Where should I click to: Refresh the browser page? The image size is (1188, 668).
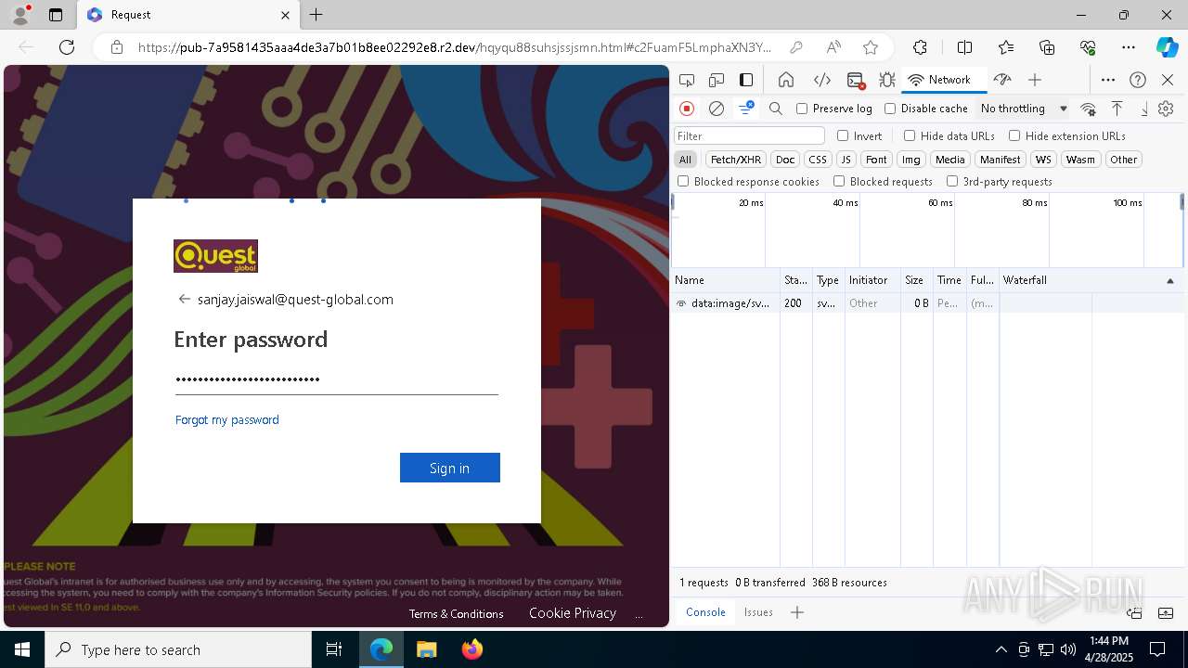coord(67,47)
